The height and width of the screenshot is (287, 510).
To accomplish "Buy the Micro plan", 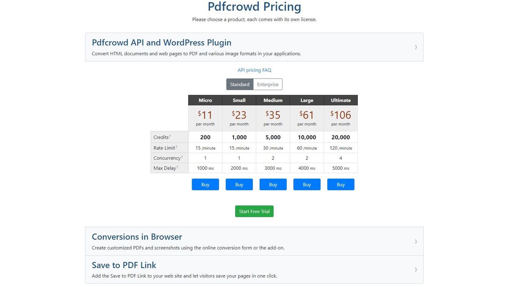I will [205, 184].
